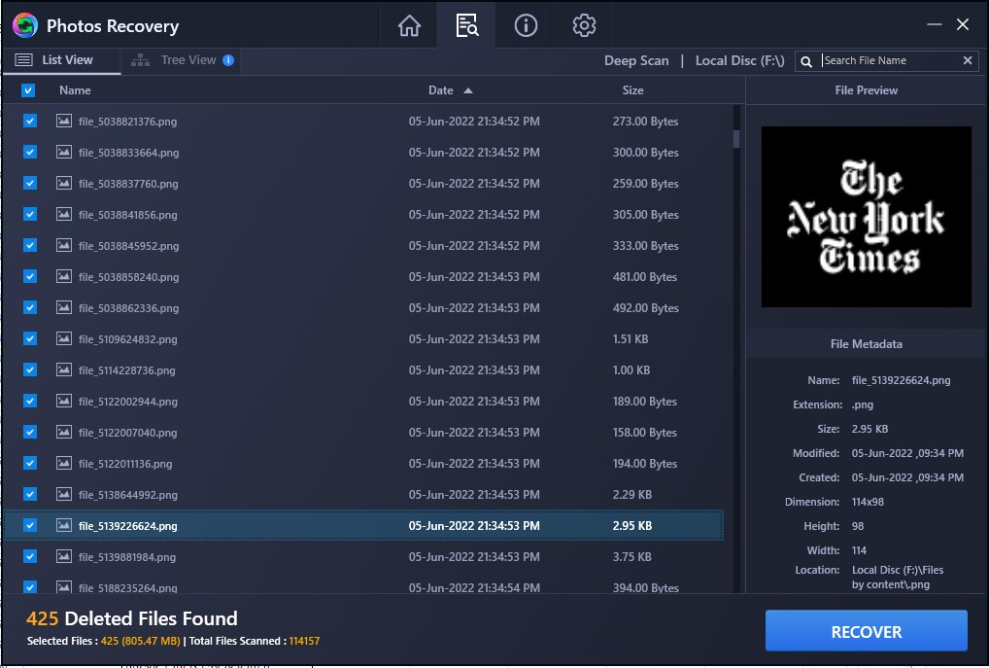Click the List View grid icon
This screenshot has height=668, width=989.
tap(24, 59)
